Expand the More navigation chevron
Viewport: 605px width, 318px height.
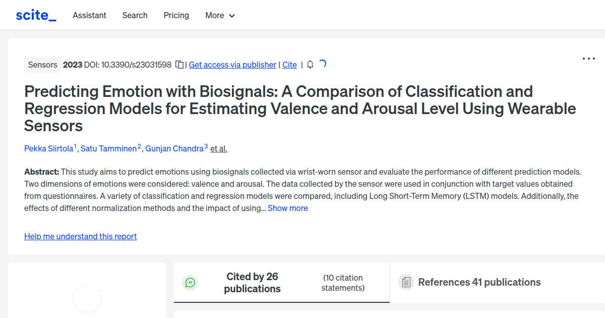coord(232,16)
